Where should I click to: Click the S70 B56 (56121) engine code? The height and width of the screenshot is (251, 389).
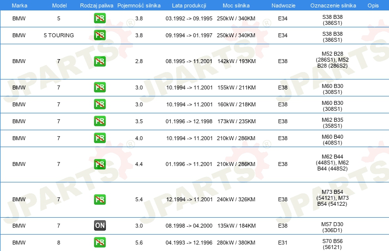point(332,244)
